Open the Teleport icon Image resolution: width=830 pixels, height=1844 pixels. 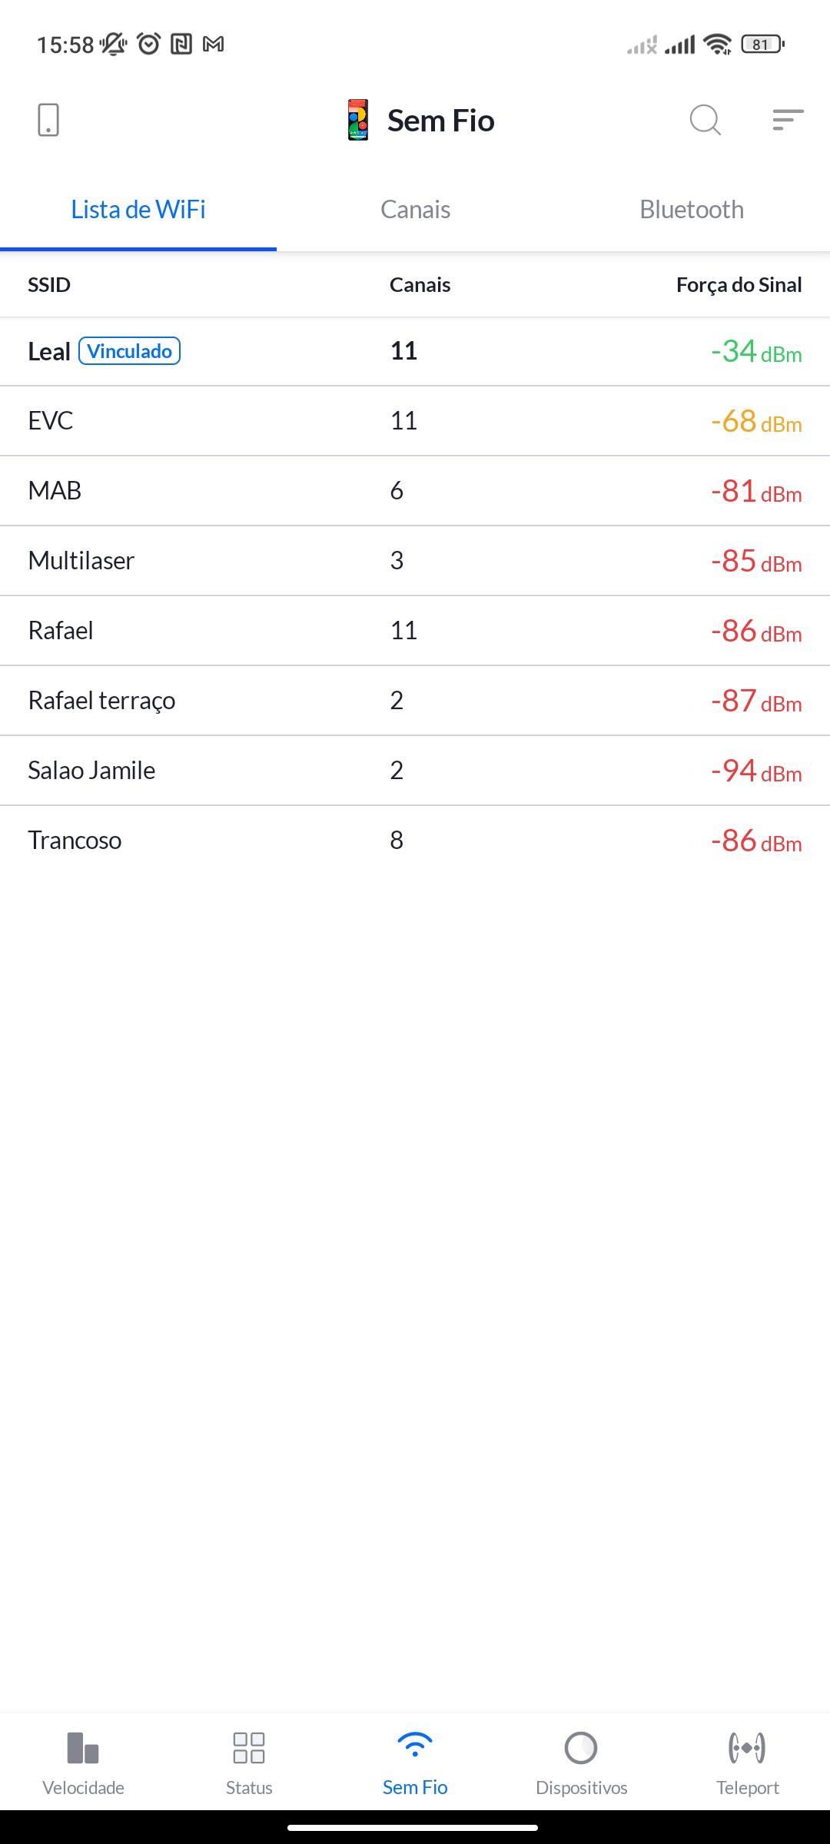coord(747,1748)
